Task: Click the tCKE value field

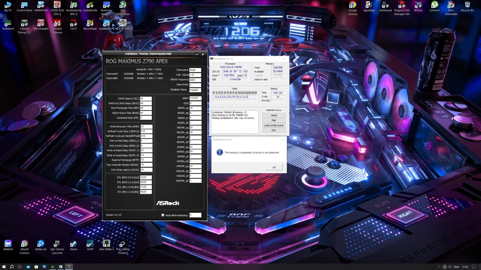Action: click(x=195, y=103)
